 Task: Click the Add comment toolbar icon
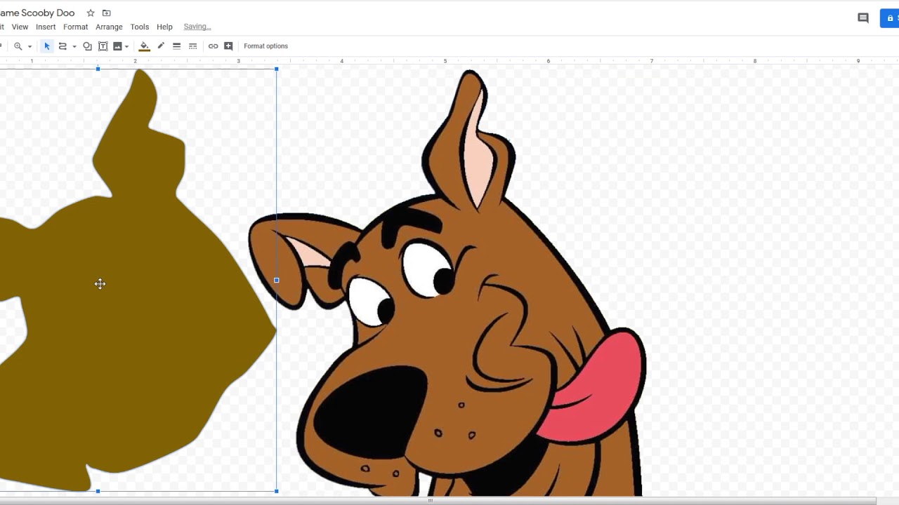coord(228,46)
